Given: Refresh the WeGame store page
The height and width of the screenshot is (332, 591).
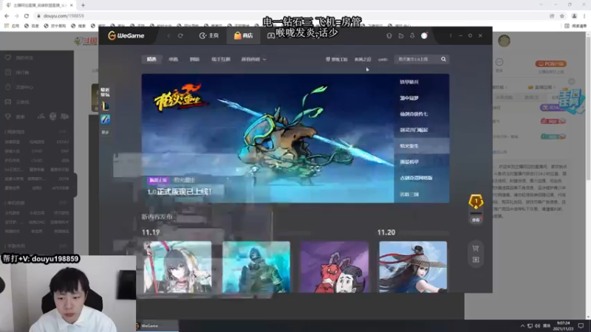Looking at the screenshot, I should 180,35.
